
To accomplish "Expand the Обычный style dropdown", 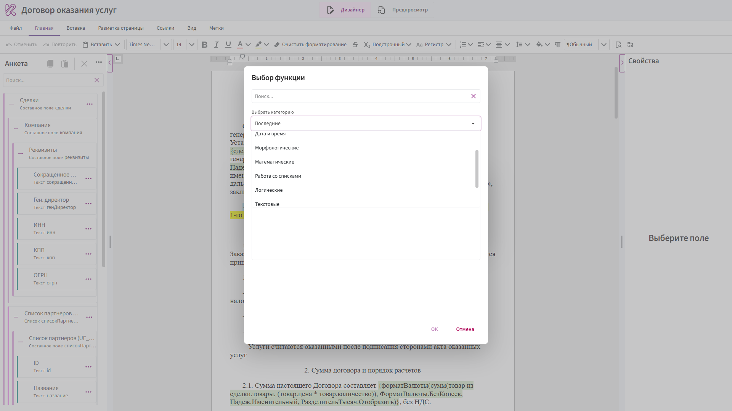I will click(604, 45).
